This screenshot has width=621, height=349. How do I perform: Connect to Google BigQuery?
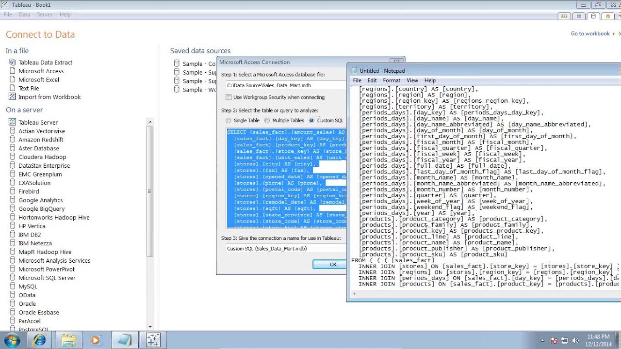[x=42, y=209]
